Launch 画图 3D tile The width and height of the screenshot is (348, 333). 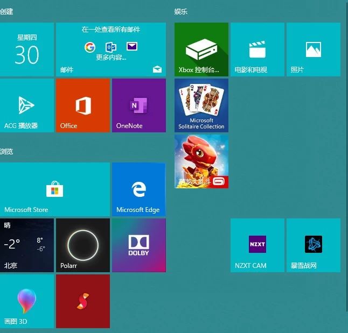click(x=26, y=301)
